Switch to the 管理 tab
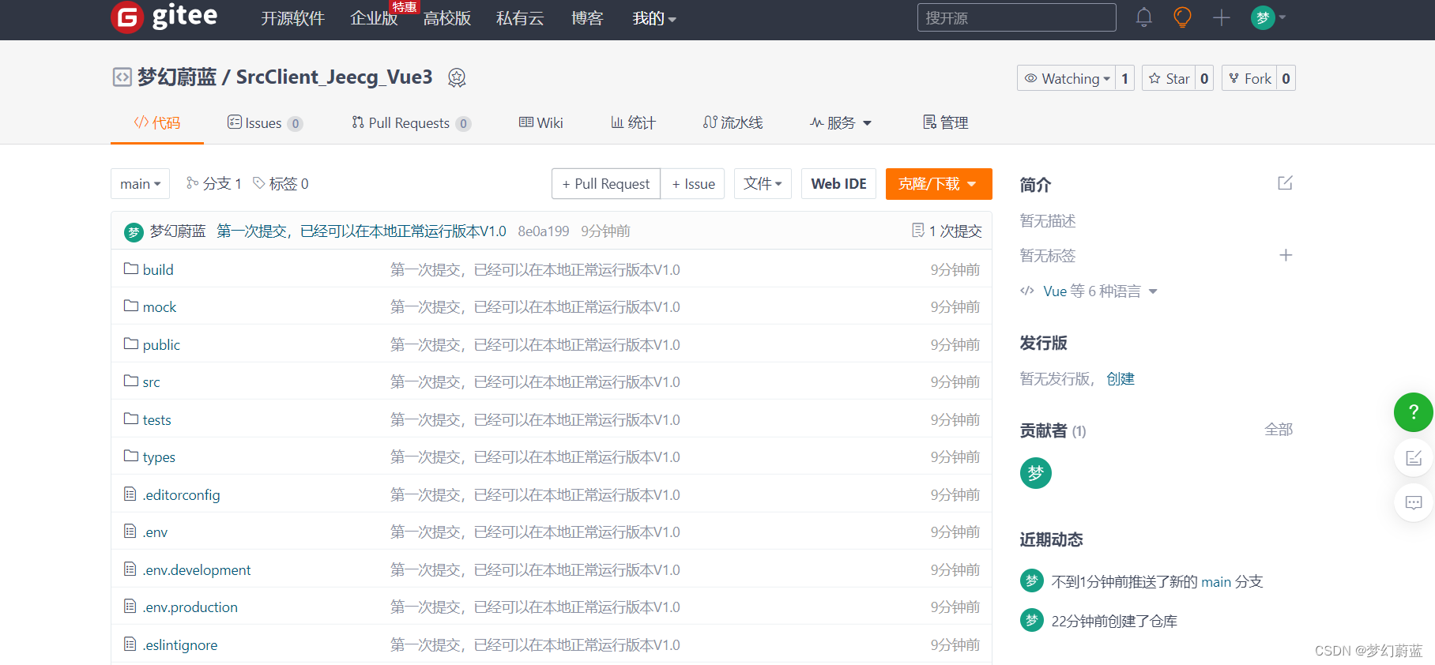Image resolution: width=1435 pixels, height=665 pixels. click(x=945, y=122)
